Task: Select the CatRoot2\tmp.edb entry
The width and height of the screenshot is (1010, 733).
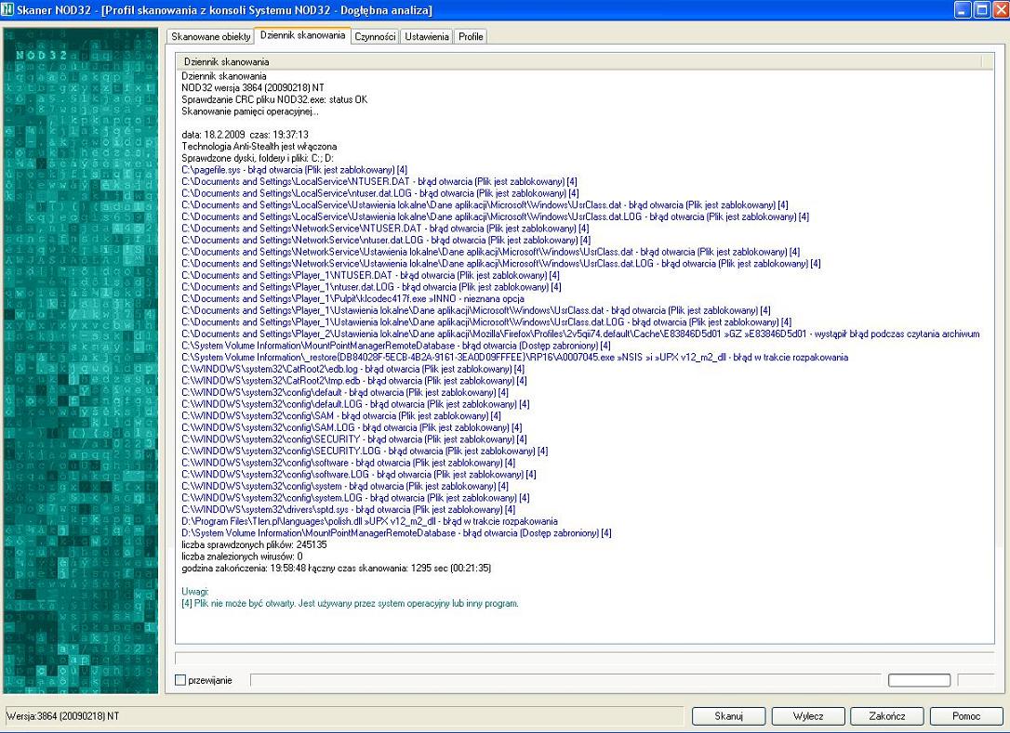Action: click(x=354, y=380)
